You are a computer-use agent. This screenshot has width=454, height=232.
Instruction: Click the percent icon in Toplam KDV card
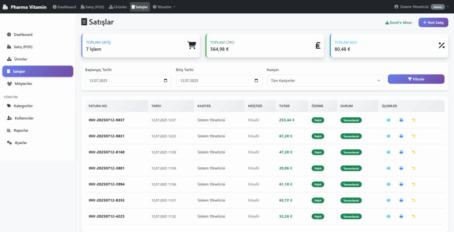(x=442, y=46)
